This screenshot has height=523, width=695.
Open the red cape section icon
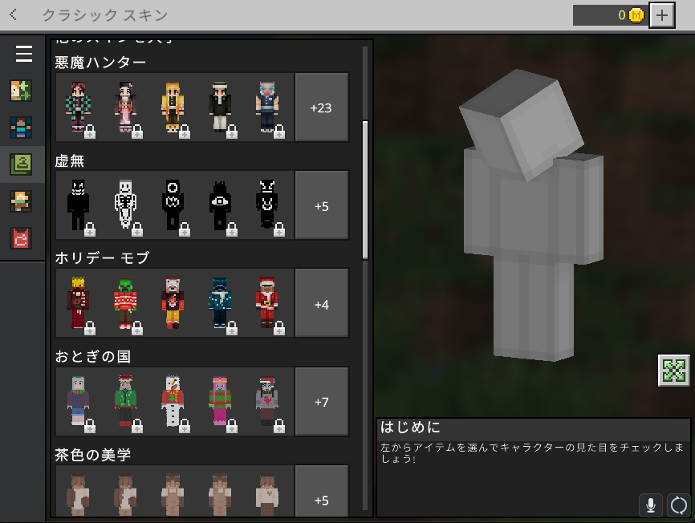click(x=21, y=238)
